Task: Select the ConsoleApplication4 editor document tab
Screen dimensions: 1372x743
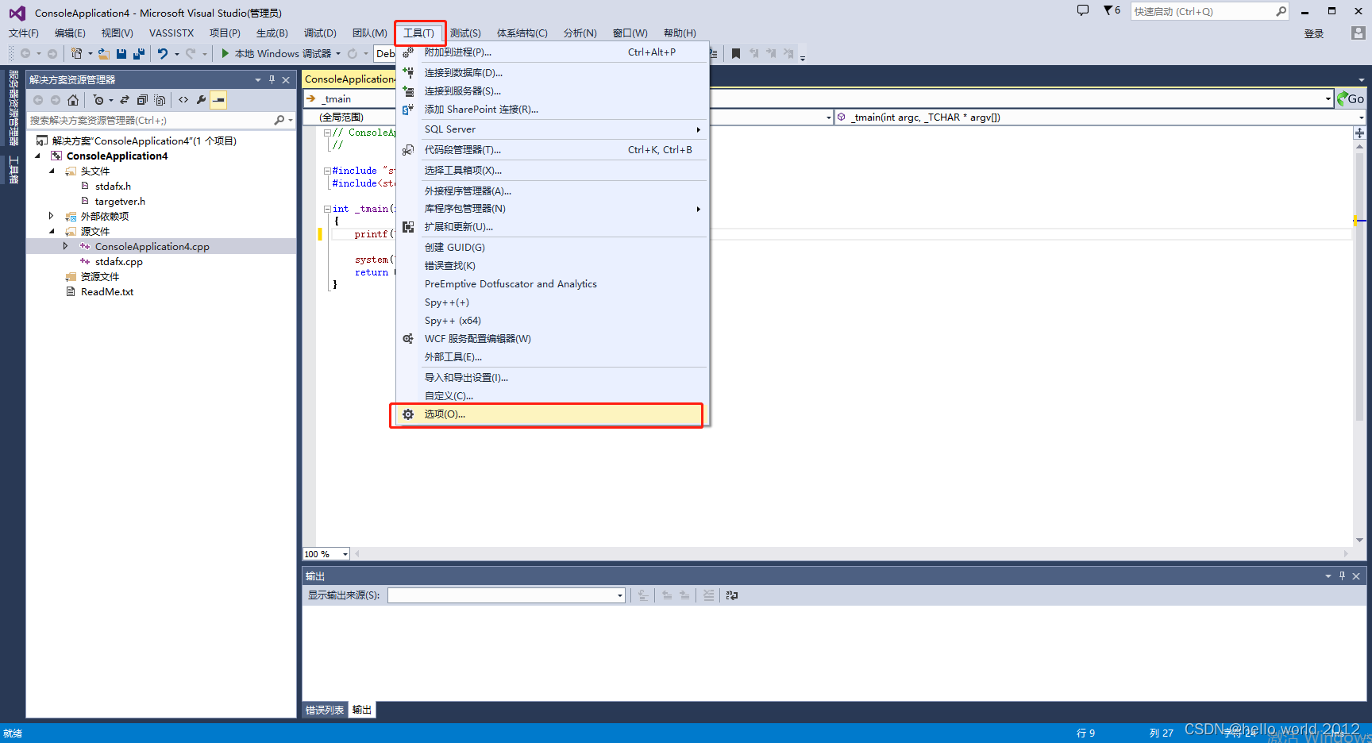Action: coord(349,79)
